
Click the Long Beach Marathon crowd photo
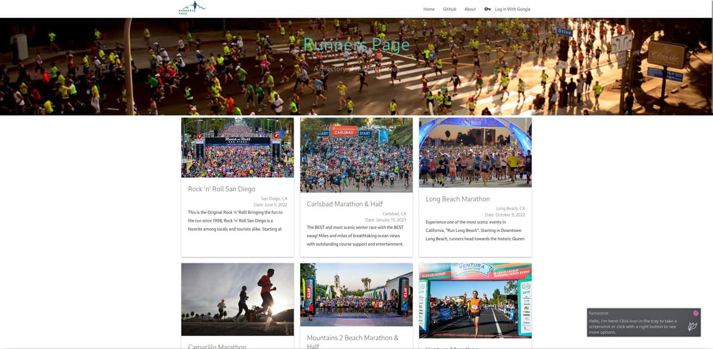pyautogui.click(x=475, y=152)
